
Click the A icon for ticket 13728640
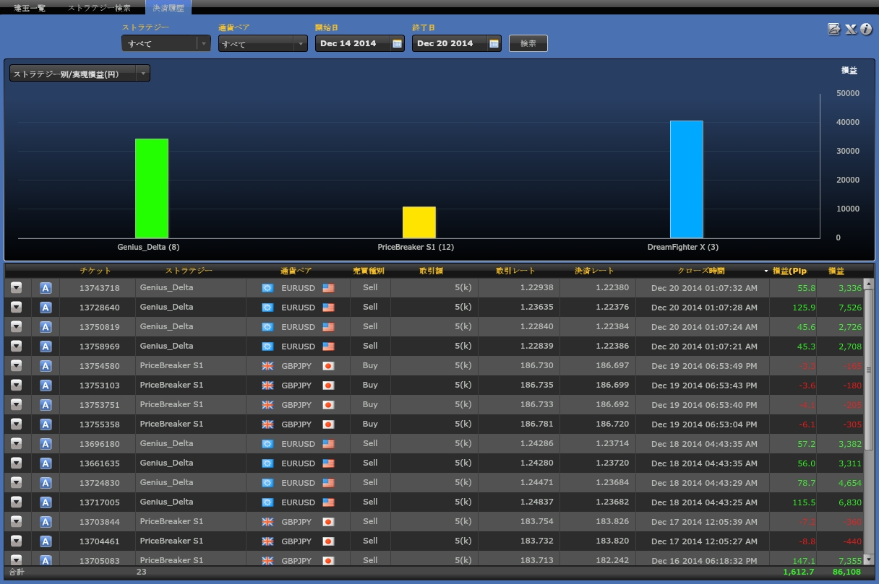click(x=46, y=308)
